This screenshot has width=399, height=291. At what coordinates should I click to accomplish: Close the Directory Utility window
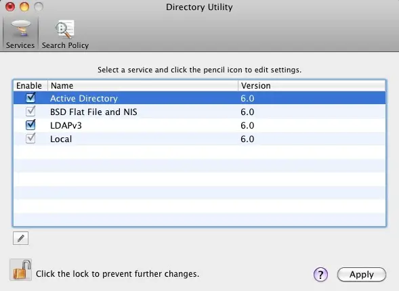tap(10, 7)
